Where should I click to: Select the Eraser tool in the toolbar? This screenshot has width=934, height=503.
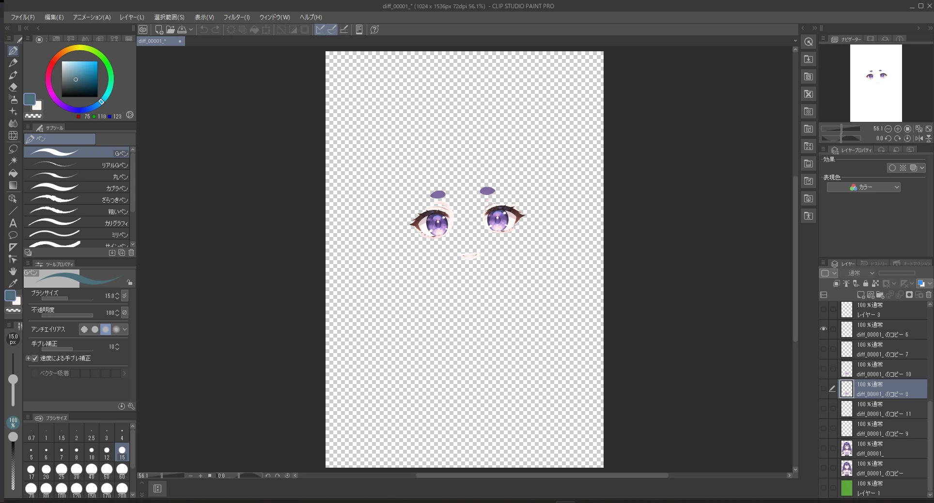[x=13, y=87]
